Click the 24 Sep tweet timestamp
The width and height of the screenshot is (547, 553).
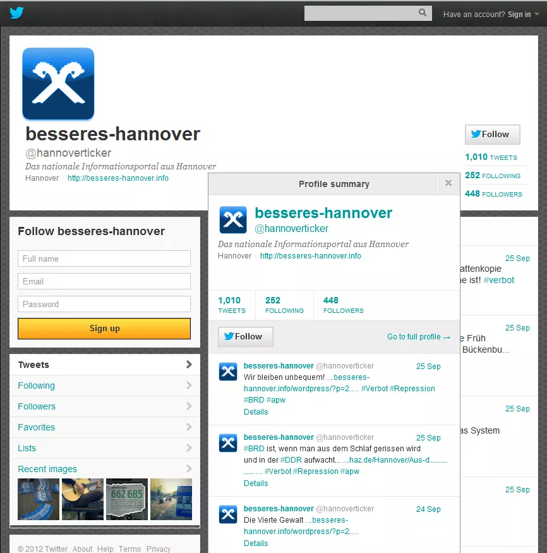pyautogui.click(x=428, y=509)
